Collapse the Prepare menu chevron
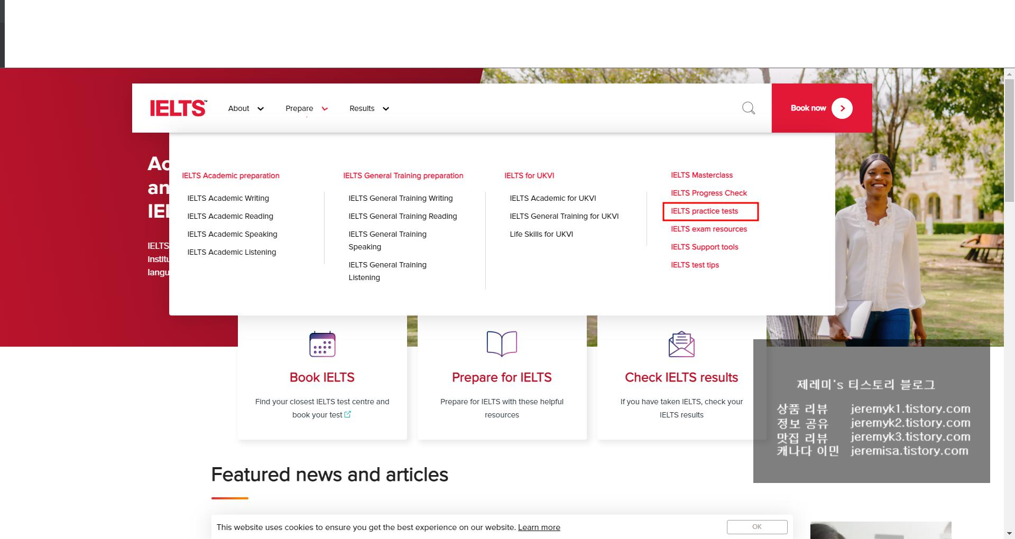This screenshot has width=1015, height=539. coord(325,109)
